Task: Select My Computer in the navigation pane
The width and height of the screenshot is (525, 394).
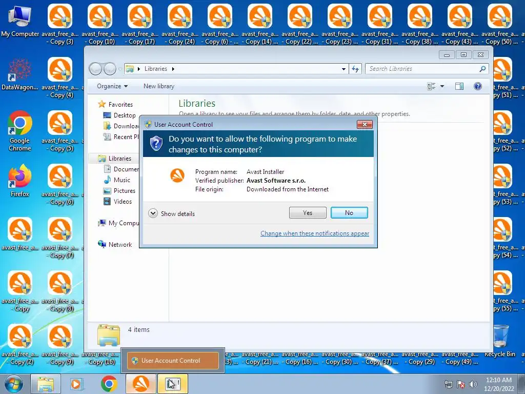Action: coord(118,223)
